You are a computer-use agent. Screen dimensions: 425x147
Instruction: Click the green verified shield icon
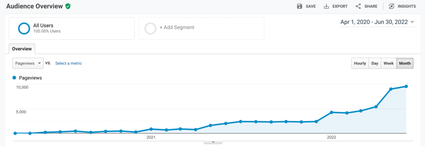pos(68,6)
